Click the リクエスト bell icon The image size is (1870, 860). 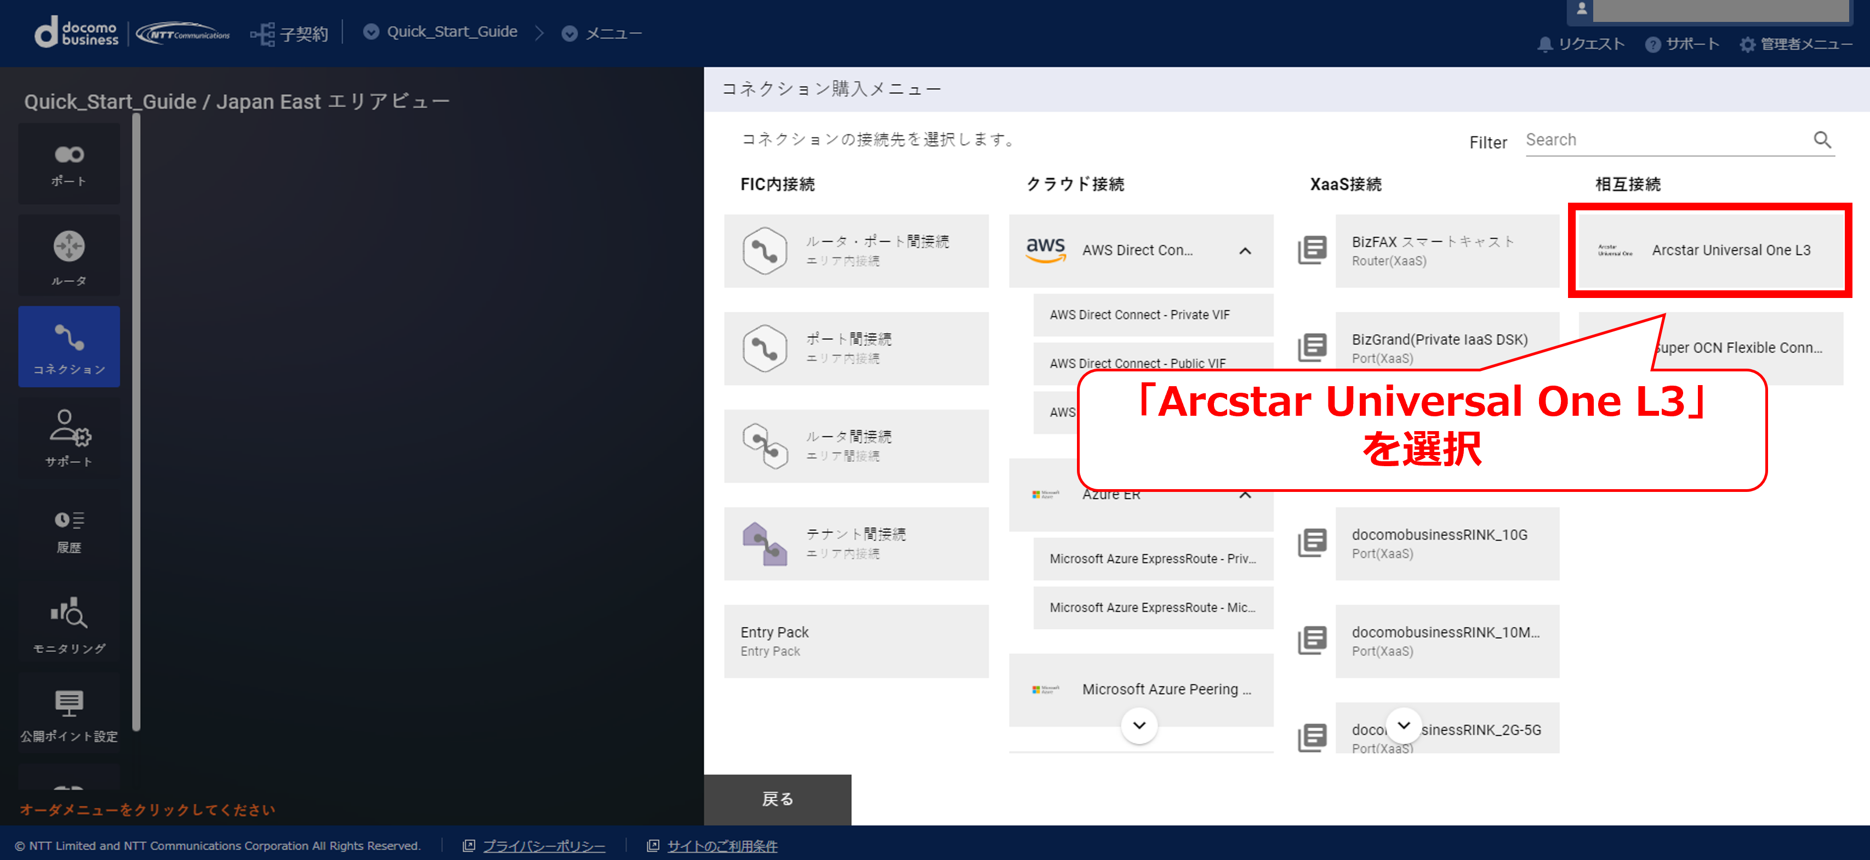point(1545,44)
